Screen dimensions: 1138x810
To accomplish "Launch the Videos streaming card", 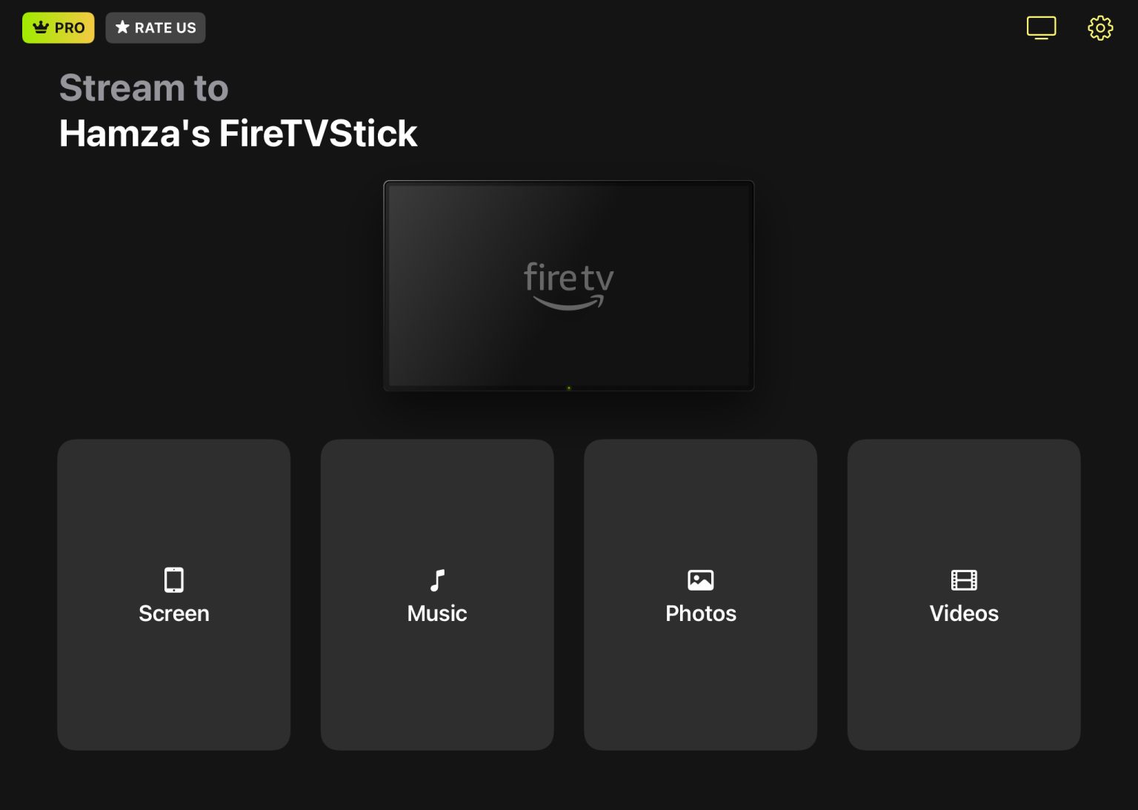I will tap(964, 594).
